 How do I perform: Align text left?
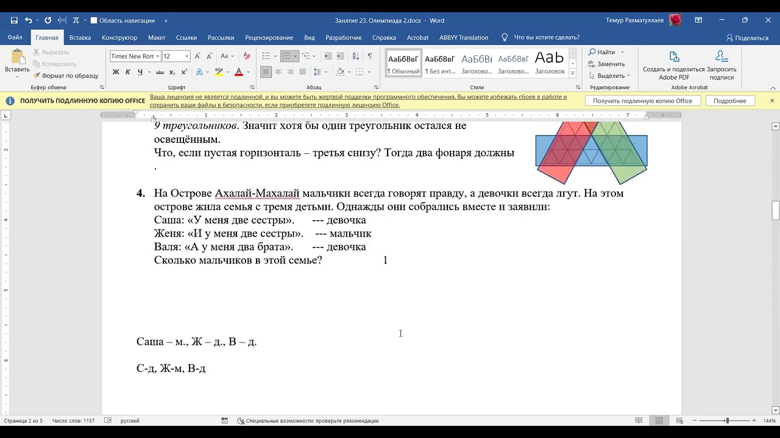(x=266, y=72)
